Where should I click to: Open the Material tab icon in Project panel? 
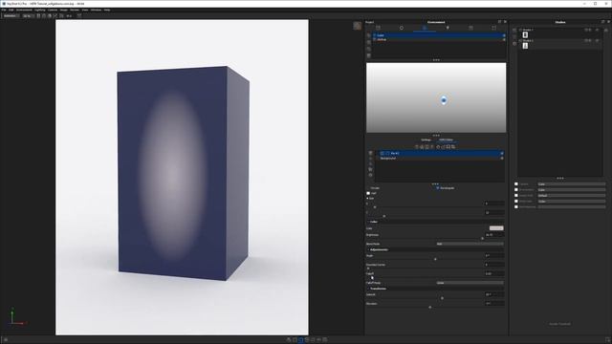coord(402,28)
